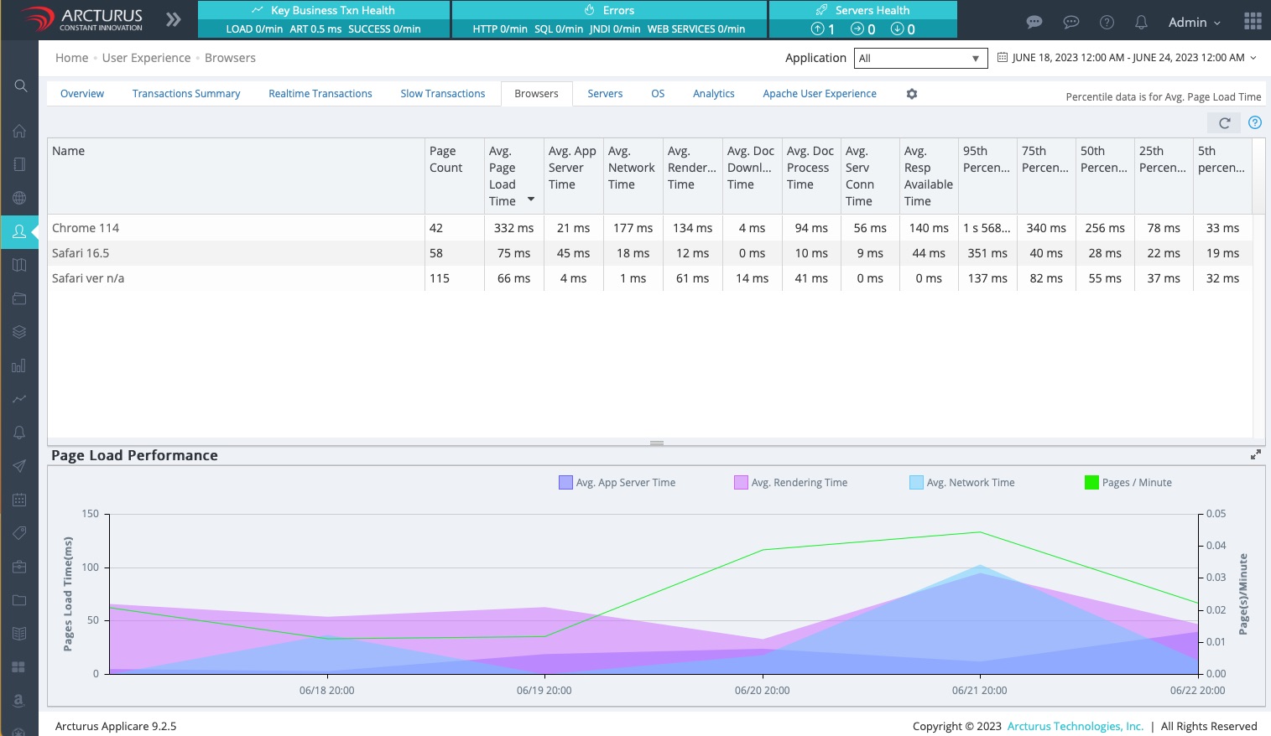
Task: Open the Analytics tab
Action: [713, 94]
